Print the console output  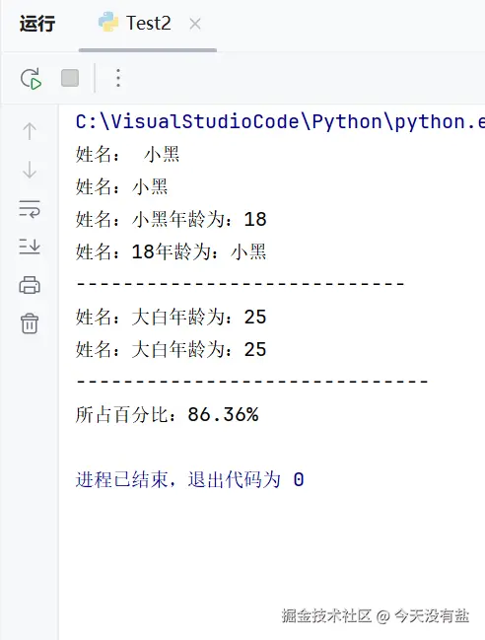[30, 285]
